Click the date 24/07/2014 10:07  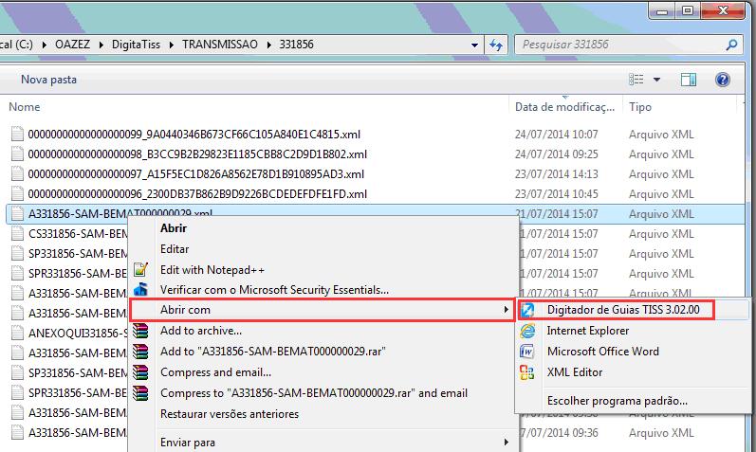(x=557, y=134)
